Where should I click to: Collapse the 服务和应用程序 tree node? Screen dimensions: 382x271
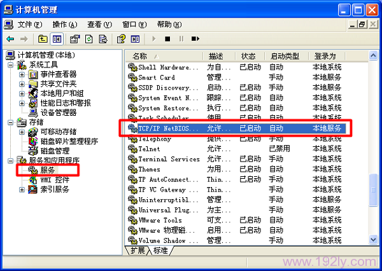point(10,161)
